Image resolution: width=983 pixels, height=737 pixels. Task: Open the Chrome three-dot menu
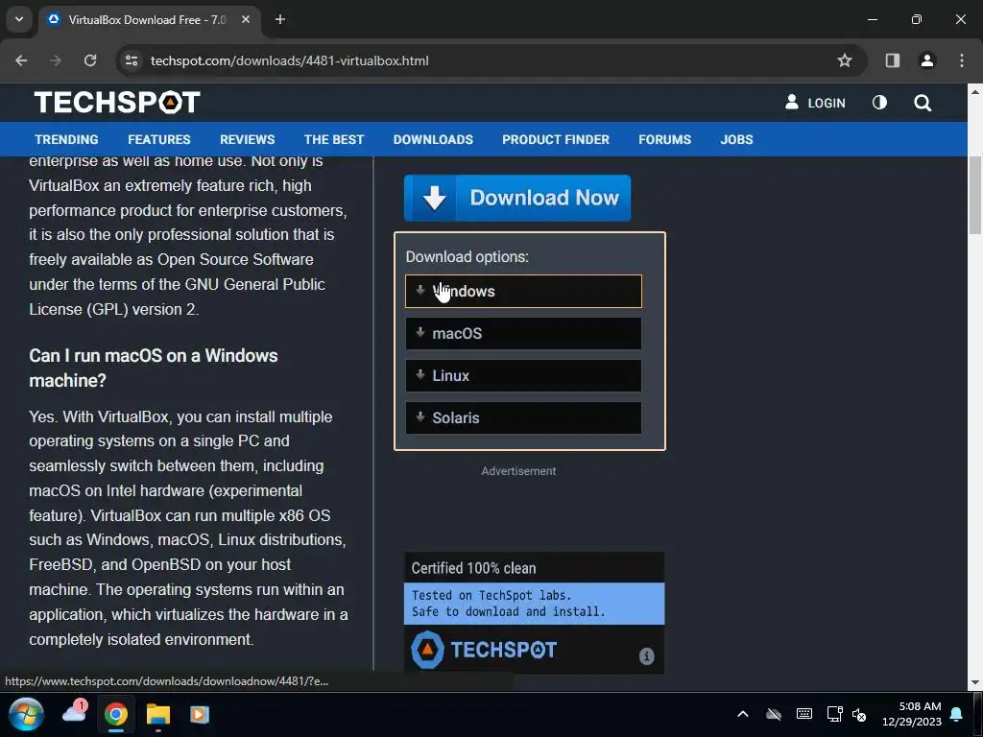[x=962, y=60]
